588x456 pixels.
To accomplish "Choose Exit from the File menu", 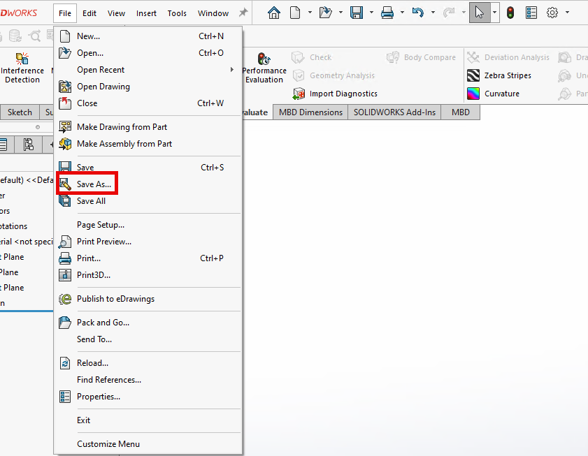I will (148, 420).
